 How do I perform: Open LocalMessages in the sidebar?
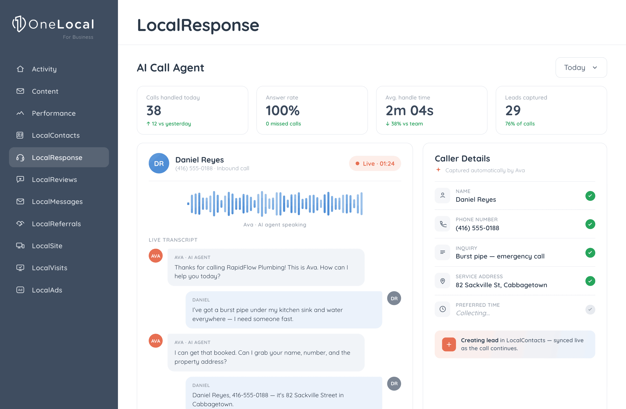tap(59, 201)
